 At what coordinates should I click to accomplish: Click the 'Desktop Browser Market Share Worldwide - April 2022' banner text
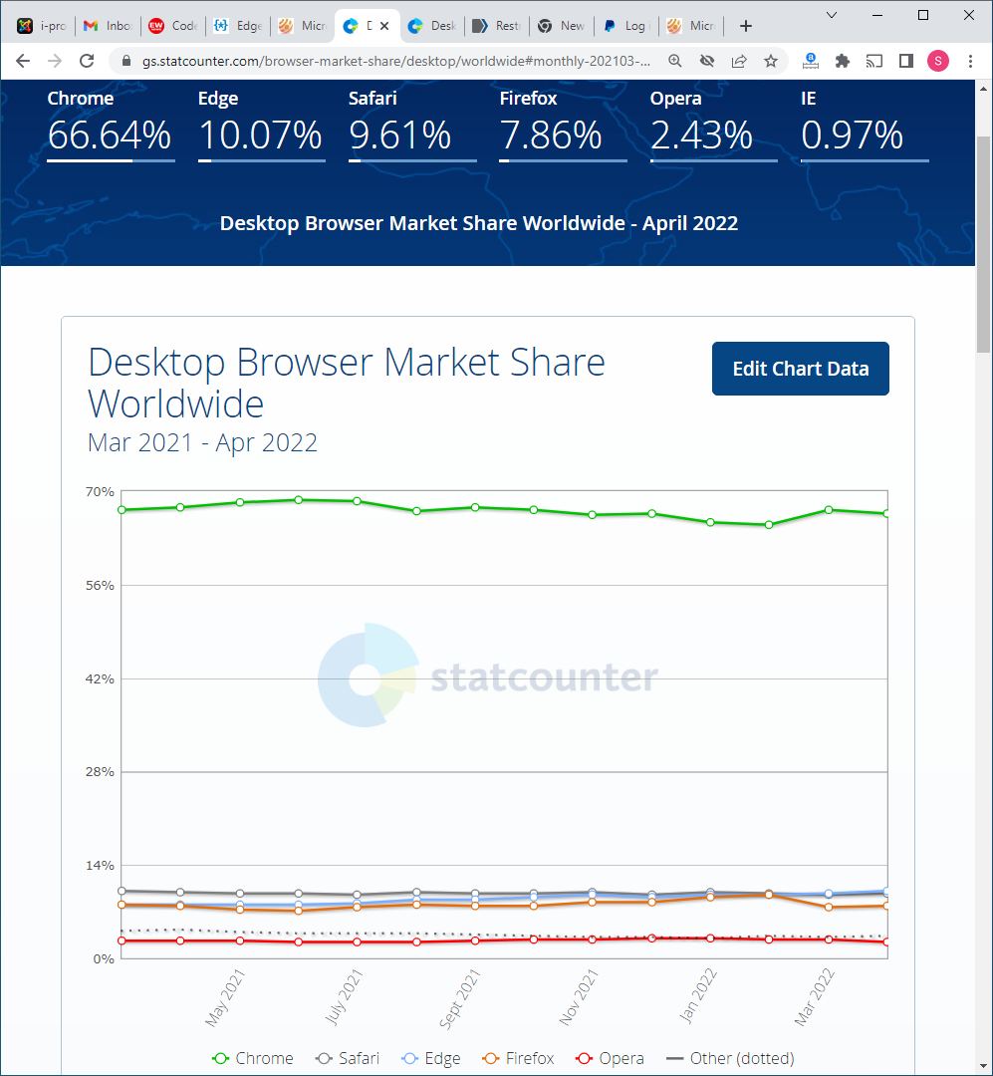pos(479,223)
